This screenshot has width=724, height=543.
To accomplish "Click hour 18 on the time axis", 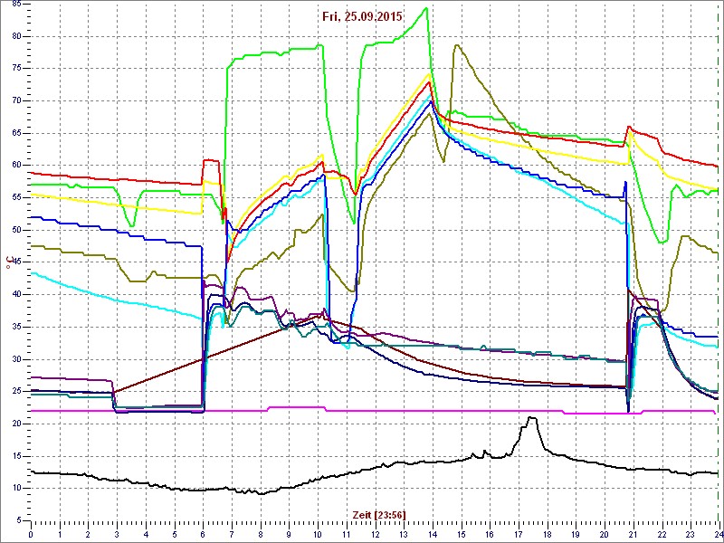I will pyautogui.click(x=548, y=534).
